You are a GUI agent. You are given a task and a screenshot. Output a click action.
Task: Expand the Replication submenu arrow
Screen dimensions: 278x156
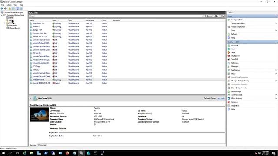point(276,70)
